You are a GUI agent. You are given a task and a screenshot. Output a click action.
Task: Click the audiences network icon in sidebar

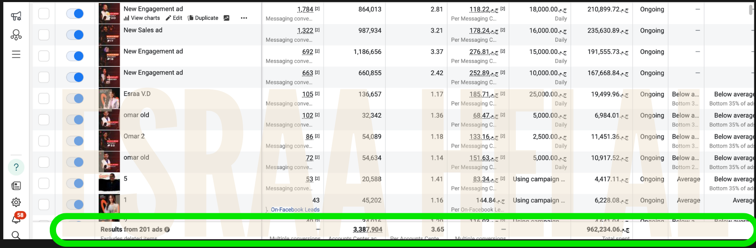[16, 35]
